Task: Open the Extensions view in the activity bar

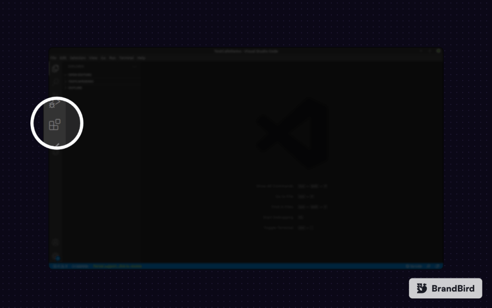Action: pyautogui.click(x=55, y=125)
